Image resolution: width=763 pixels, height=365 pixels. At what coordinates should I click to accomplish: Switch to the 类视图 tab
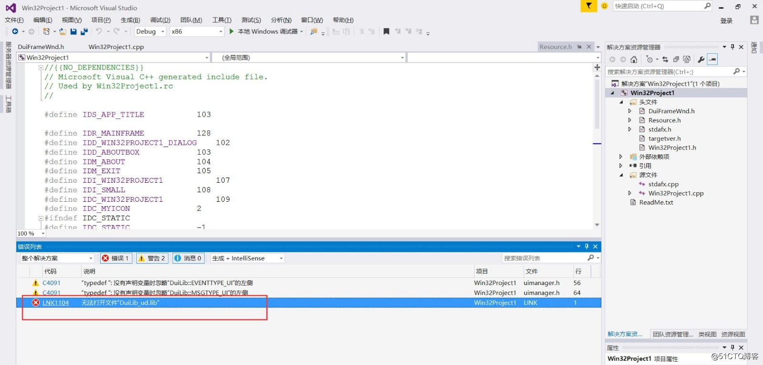707,334
